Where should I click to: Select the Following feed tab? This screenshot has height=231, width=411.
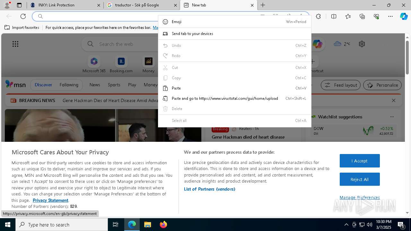[x=69, y=85]
